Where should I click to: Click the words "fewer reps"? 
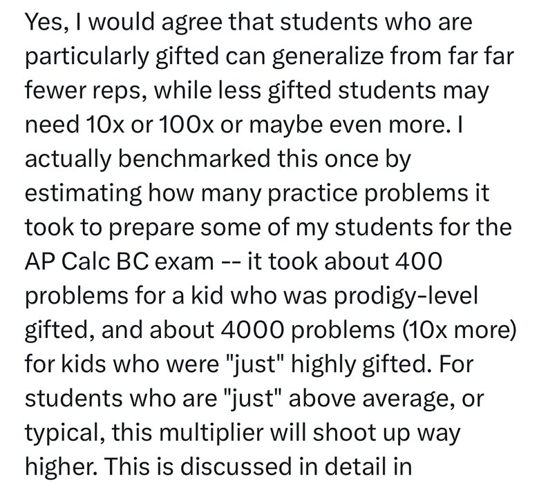click(x=83, y=92)
